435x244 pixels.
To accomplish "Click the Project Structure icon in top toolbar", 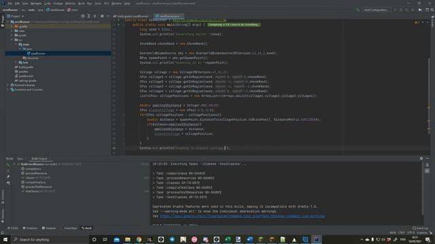I will click(x=427, y=9).
